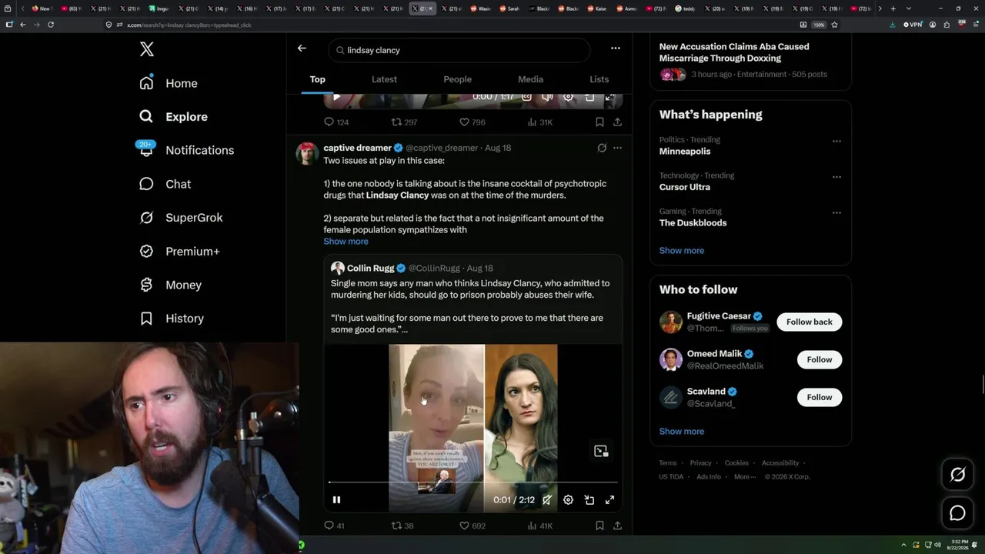Viewport: 985px width, 554px height.
Task: Reload the page in browser toolbar
Action: (x=51, y=25)
